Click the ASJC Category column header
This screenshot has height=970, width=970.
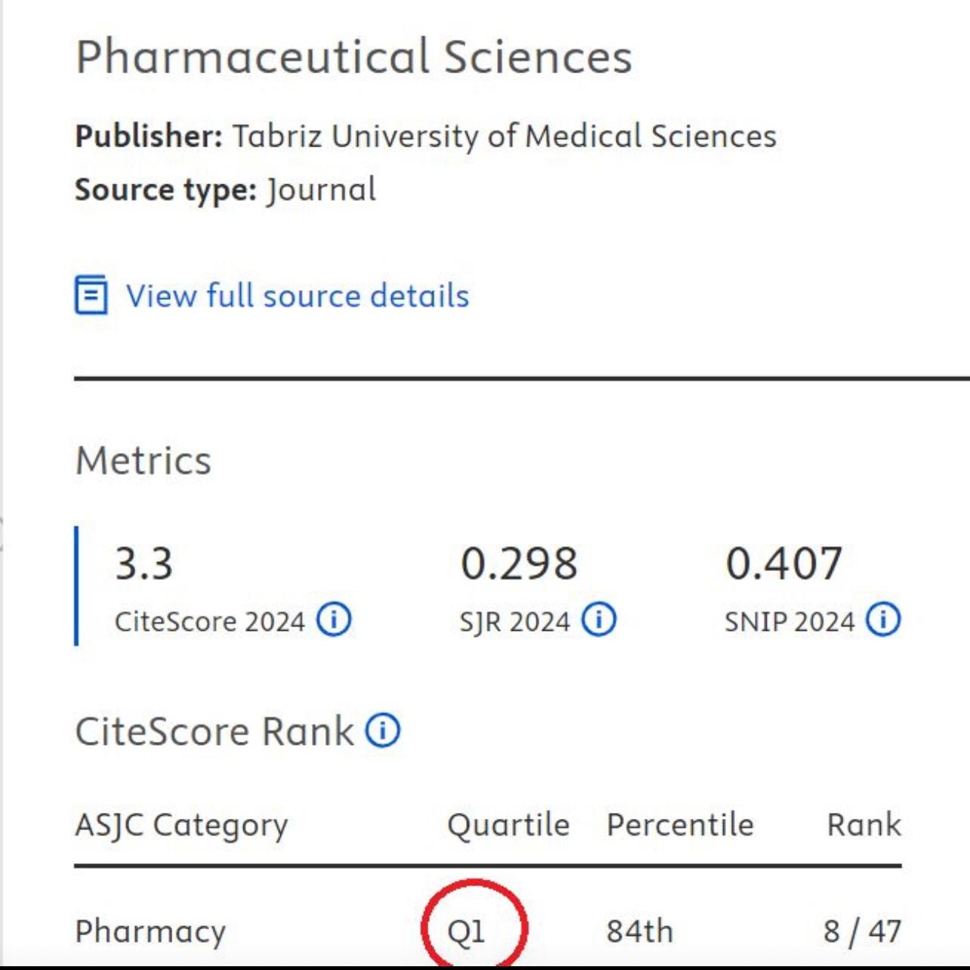tap(181, 825)
